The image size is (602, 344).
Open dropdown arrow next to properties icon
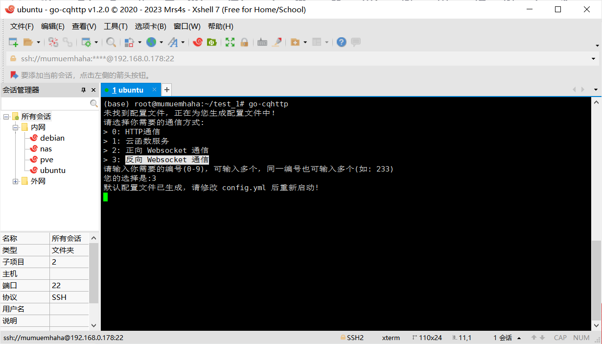(96, 43)
